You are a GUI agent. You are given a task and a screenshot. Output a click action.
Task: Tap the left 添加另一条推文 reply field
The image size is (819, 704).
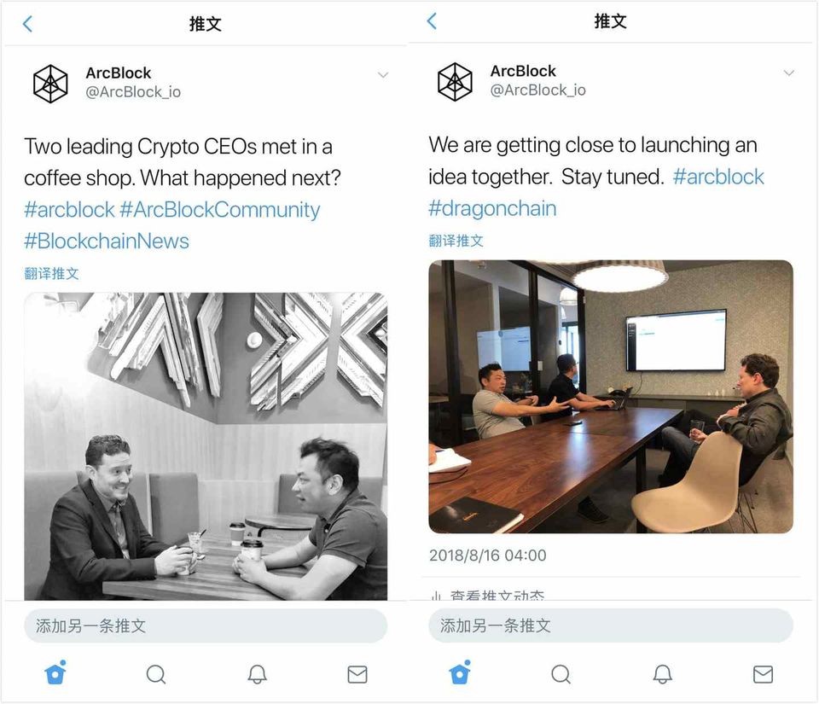pyautogui.click(x=206, y=625)
